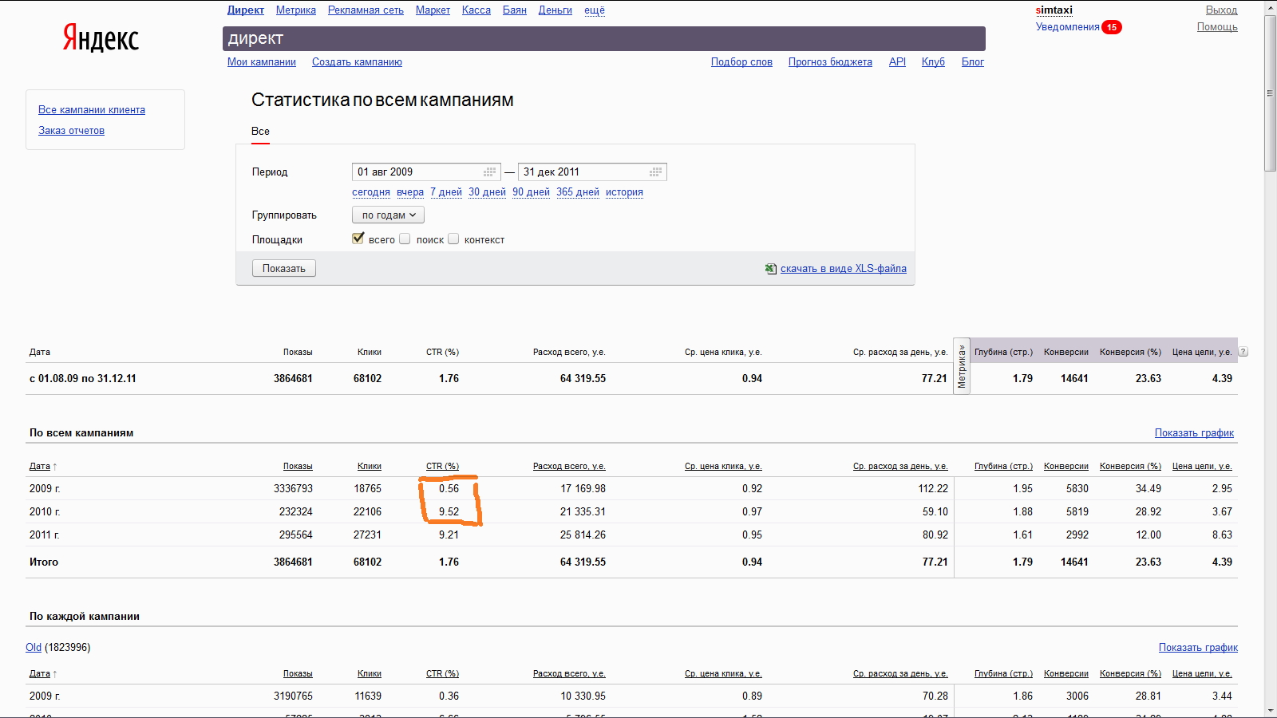Click Выход to log out
Image resolution: width=1277 pixels, height=718 pixels.
click(1221, 10)
